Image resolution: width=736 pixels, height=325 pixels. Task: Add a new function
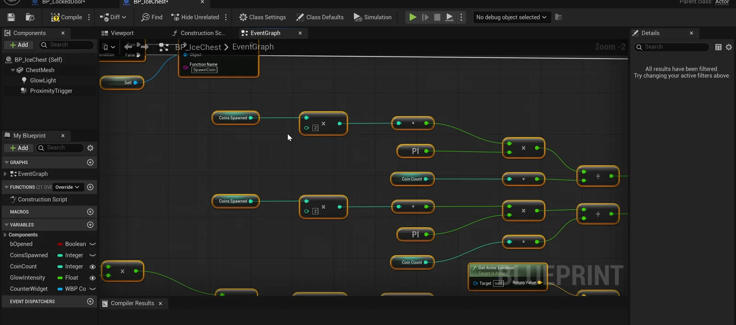pyautogui.click(x=90, y=187)
